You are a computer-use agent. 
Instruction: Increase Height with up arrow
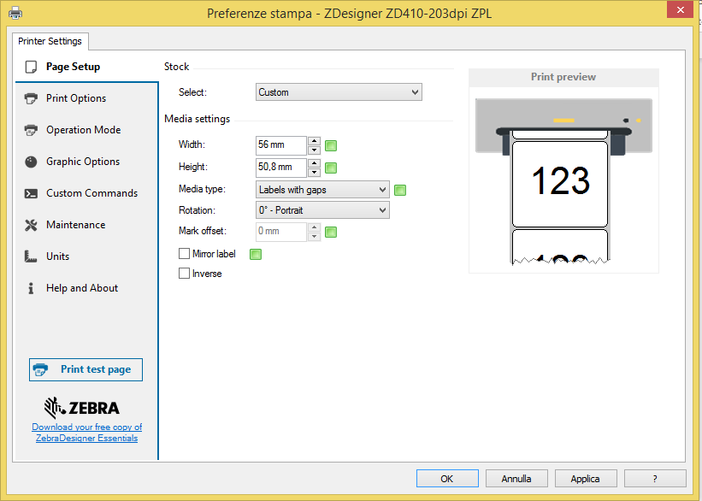click(x=315, y=163)
